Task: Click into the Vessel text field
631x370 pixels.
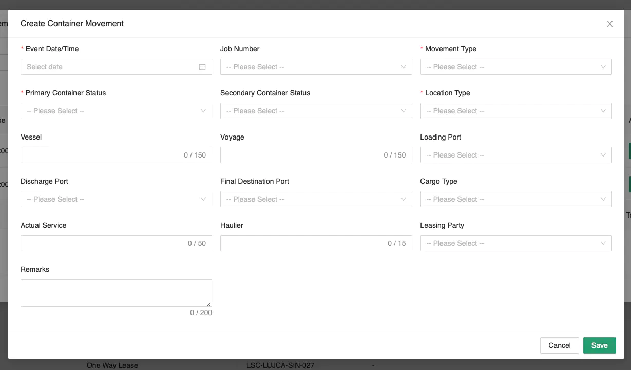Action: (x=100, y=155)
